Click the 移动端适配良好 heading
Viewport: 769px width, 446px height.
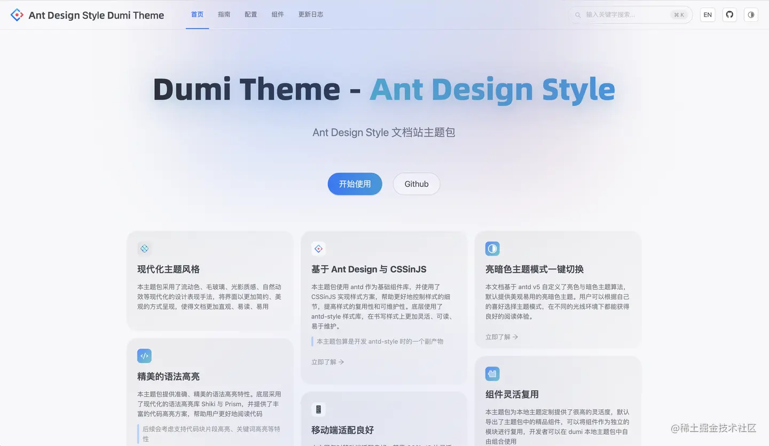click(343, 430)
